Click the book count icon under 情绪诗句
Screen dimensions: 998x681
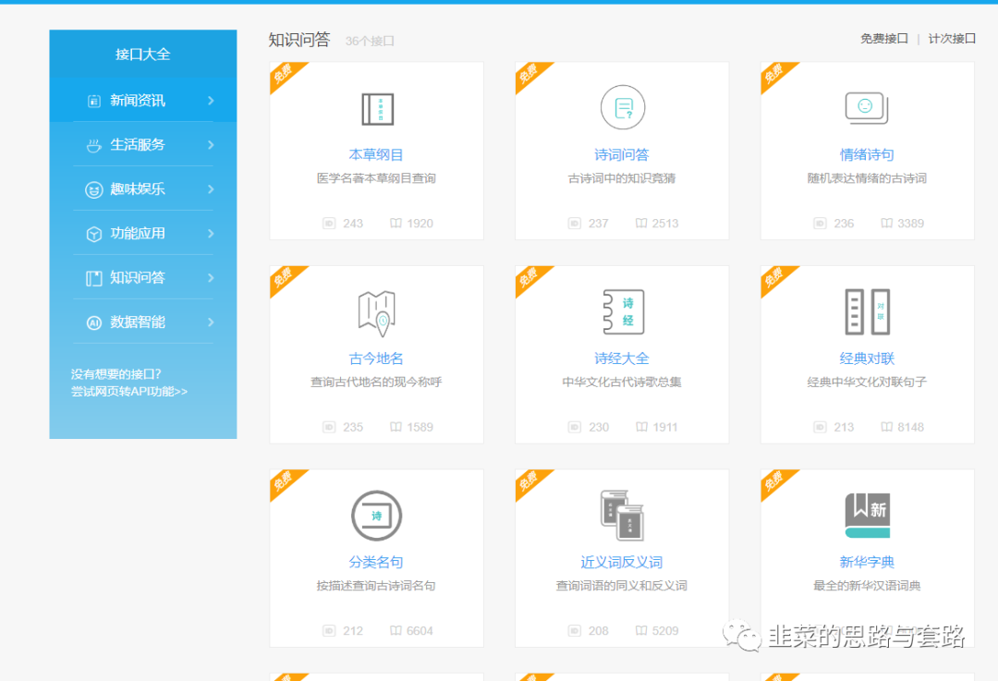886,224
